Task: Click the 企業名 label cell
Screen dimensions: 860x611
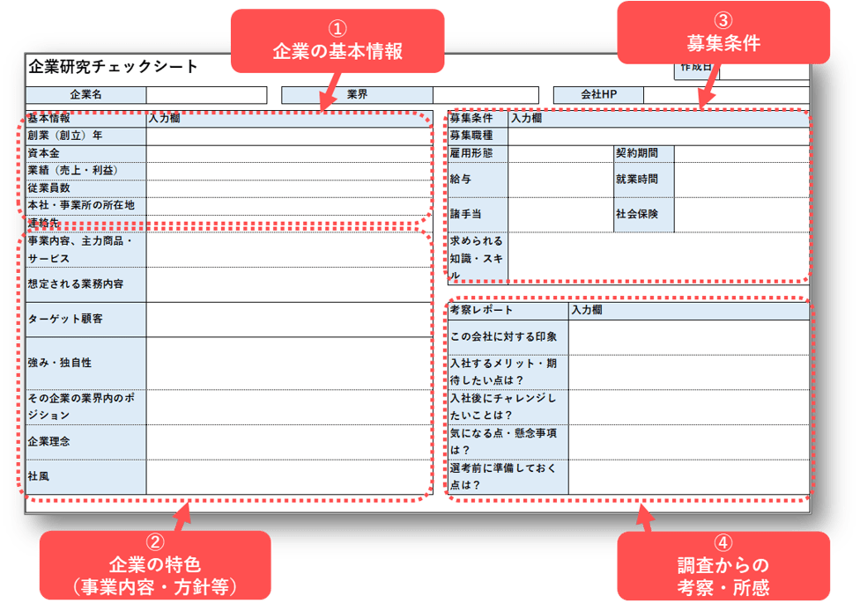Action: 86,95
